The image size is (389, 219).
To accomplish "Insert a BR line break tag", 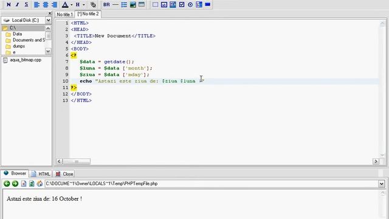I will 106,4.
